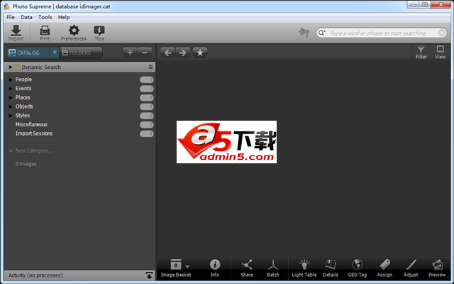This screenshot has width=454, height=284.
Task: Select the People category label
Action: (23, 80)
